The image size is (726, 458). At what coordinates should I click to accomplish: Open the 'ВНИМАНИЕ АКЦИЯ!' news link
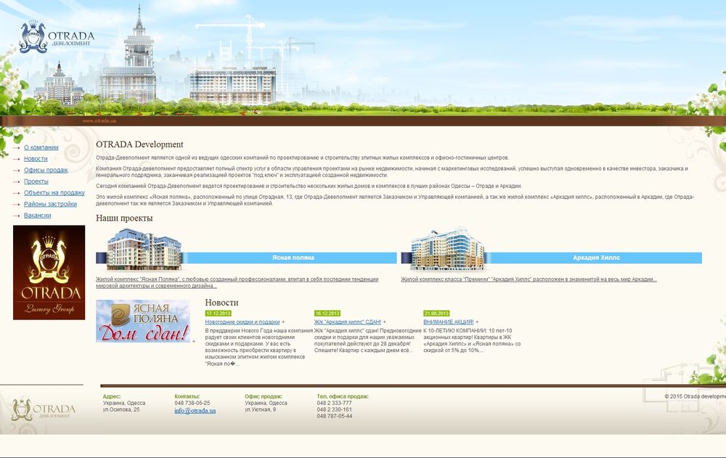pyautogui.click(x=448, y=322)
